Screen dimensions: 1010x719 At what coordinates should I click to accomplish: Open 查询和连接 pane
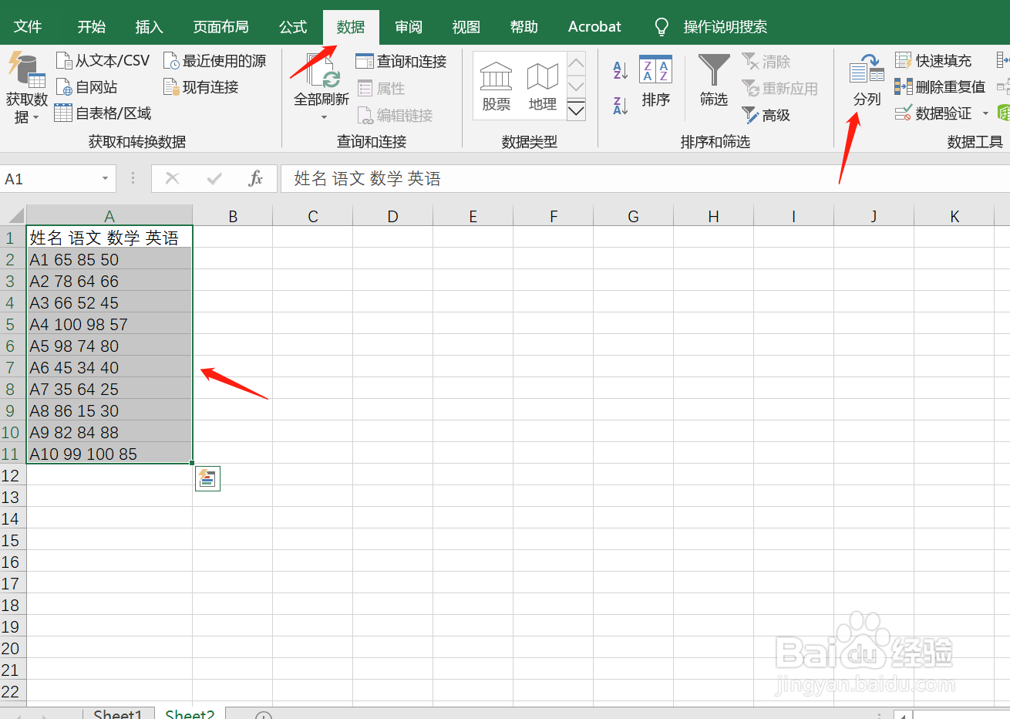pyautogui.click(x=401, y=61)
